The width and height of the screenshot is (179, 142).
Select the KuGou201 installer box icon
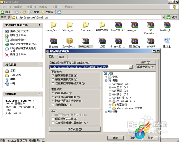pyautogui.click(x=69, y=41)
